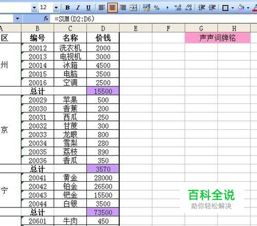
Task: Select cell 20015
Action: pos(38,74)
